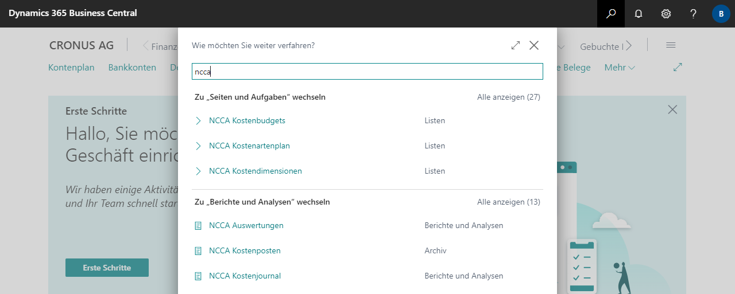Viewport: 735px width, 294px height.
Task: Show all 27 pages and tasks results
Action: 509,97
